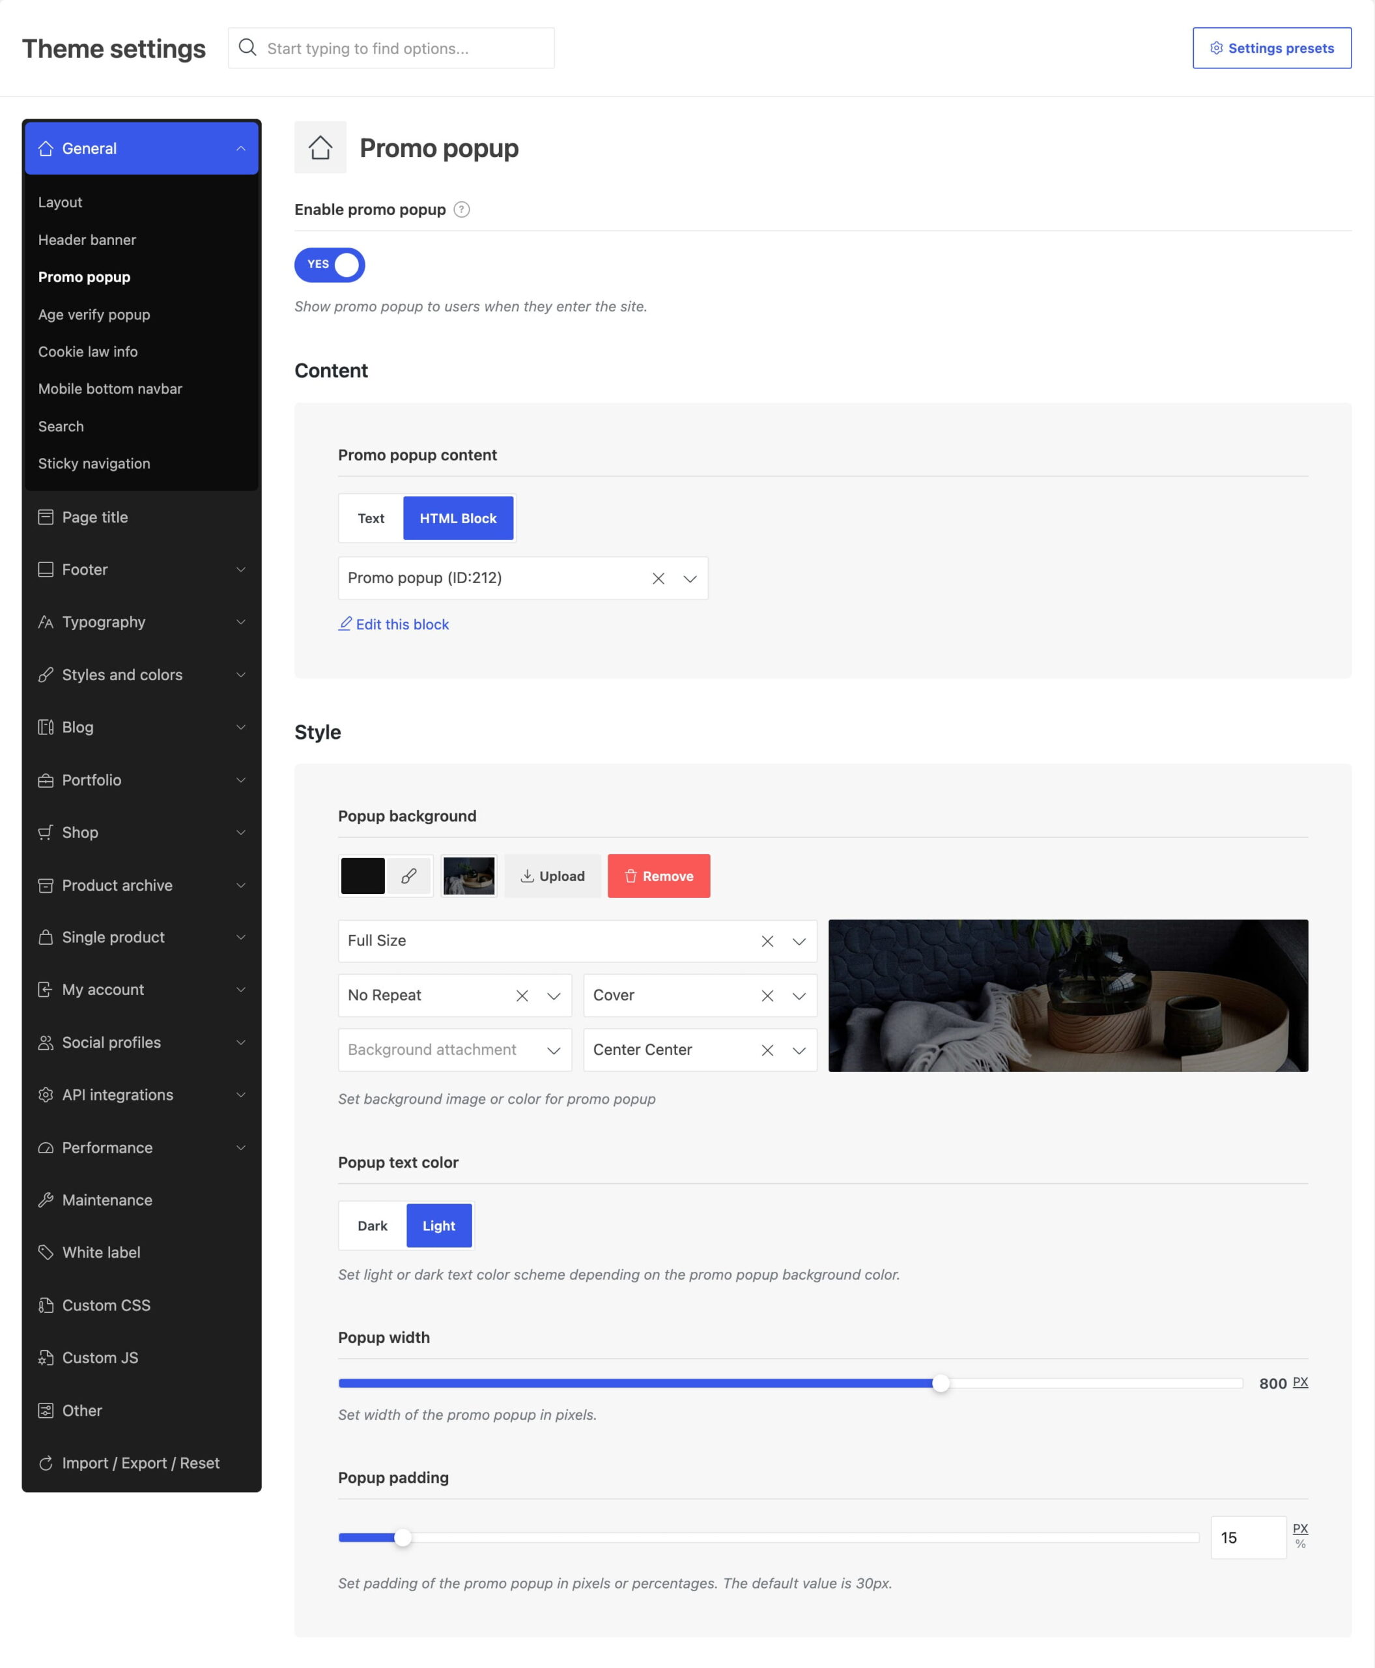Click the search magnifier icon

pyautogui.click(x=248, y=48)
